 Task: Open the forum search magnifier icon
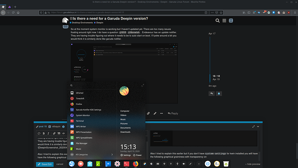(218, 21)
